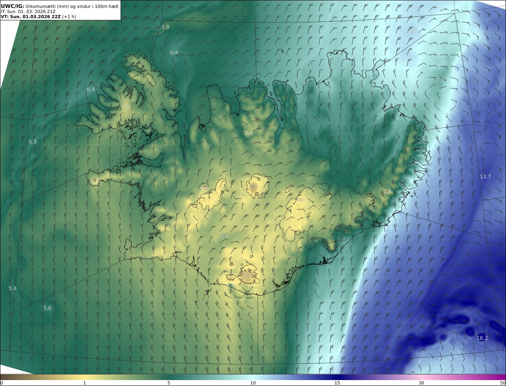Click the '13.7' value label over the sea
The height and width of the screenshot is (386, 506).
[485, 177]
